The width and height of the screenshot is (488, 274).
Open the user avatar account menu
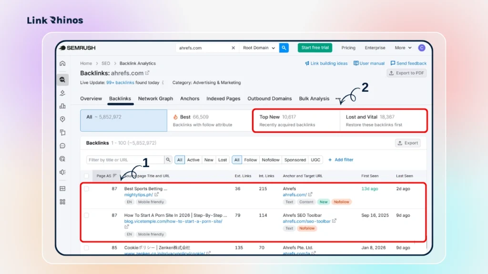pos(422,48)
